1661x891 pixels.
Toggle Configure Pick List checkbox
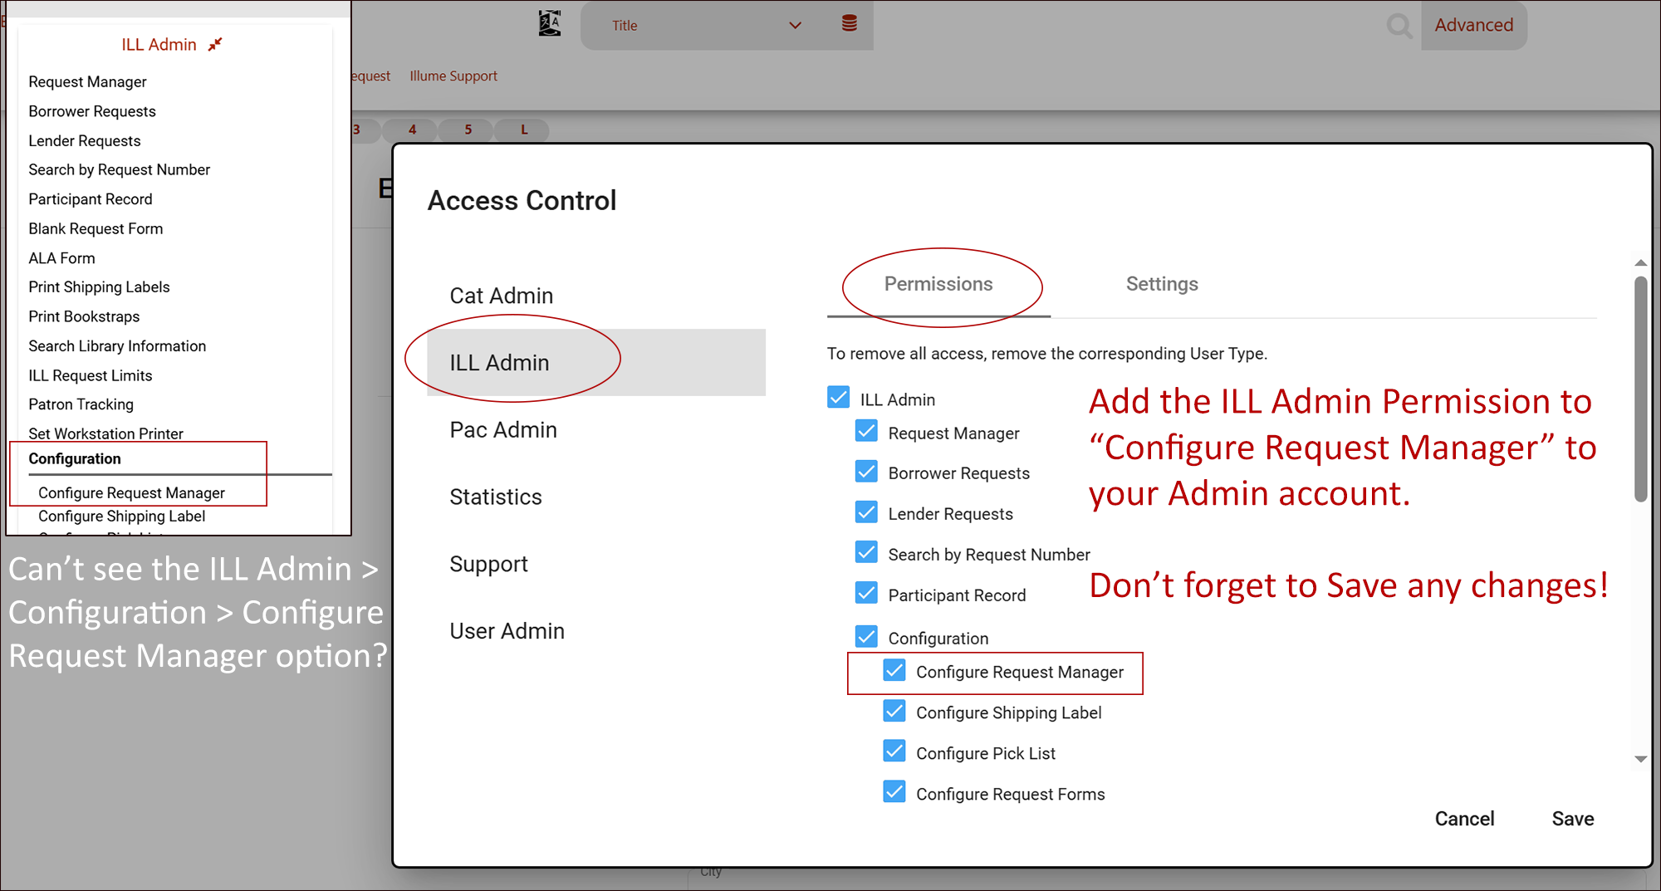(894, 751)
